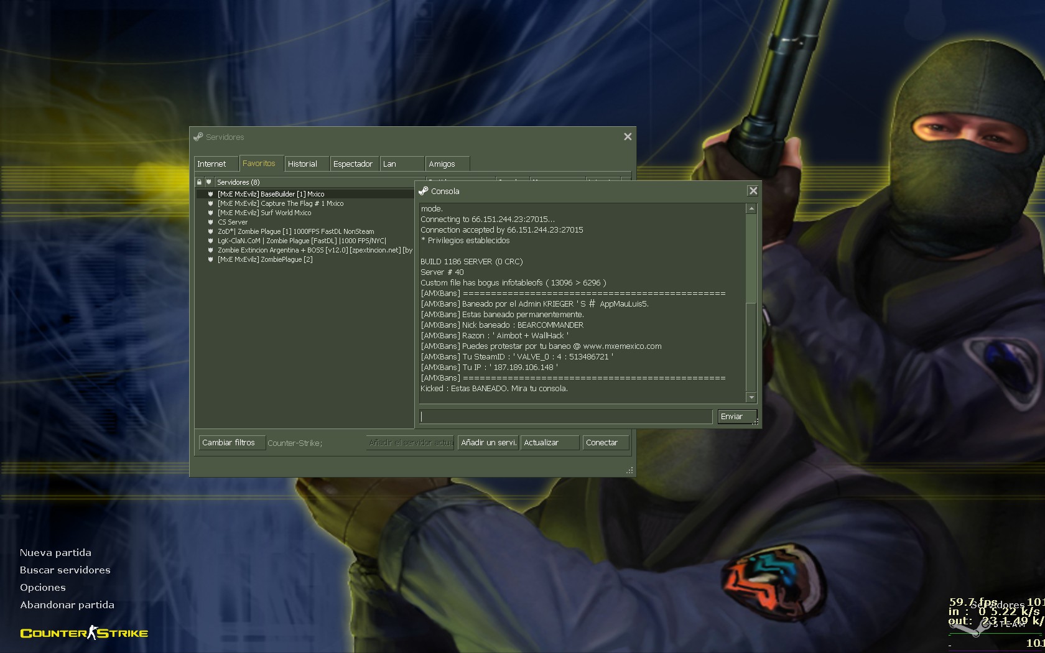The image size is (1045, 653).
Task: Click the secure shield column header icon
Action: (209, 182)
